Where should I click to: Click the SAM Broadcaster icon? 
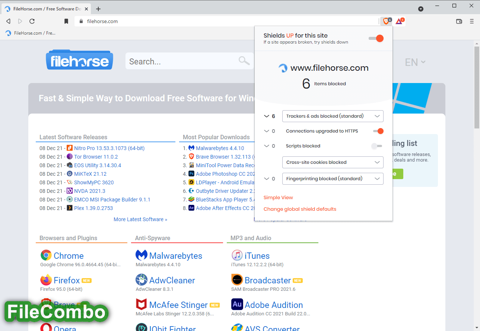tap(237, 280)
